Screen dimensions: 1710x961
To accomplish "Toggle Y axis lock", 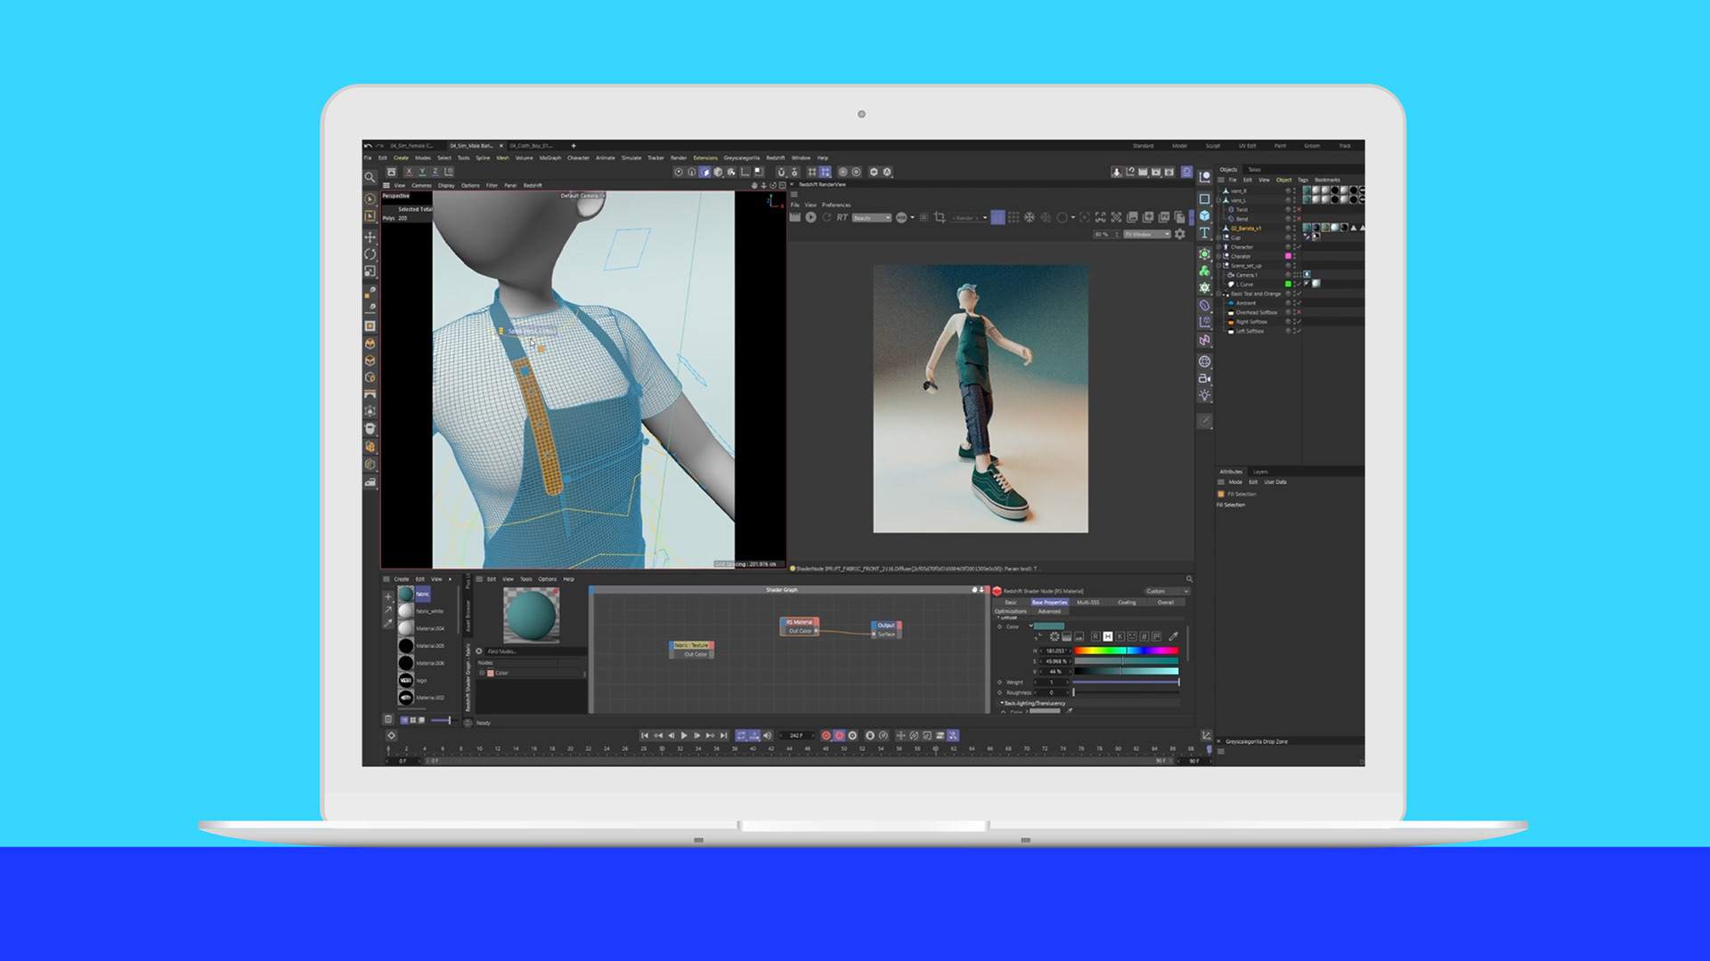I will (422, 172).
